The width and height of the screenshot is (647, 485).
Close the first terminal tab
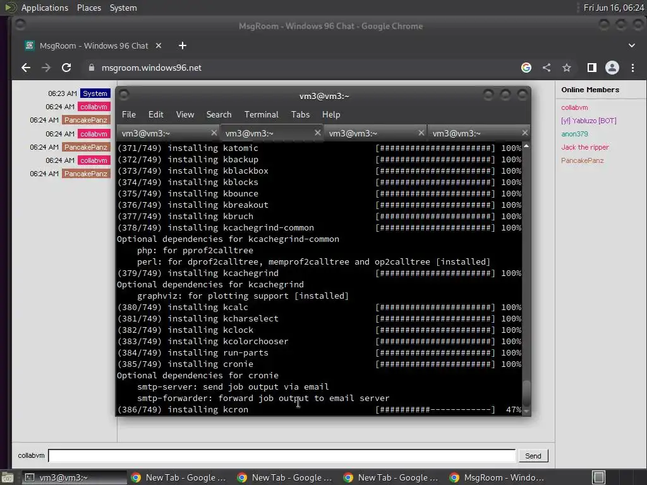coord(214,133)
